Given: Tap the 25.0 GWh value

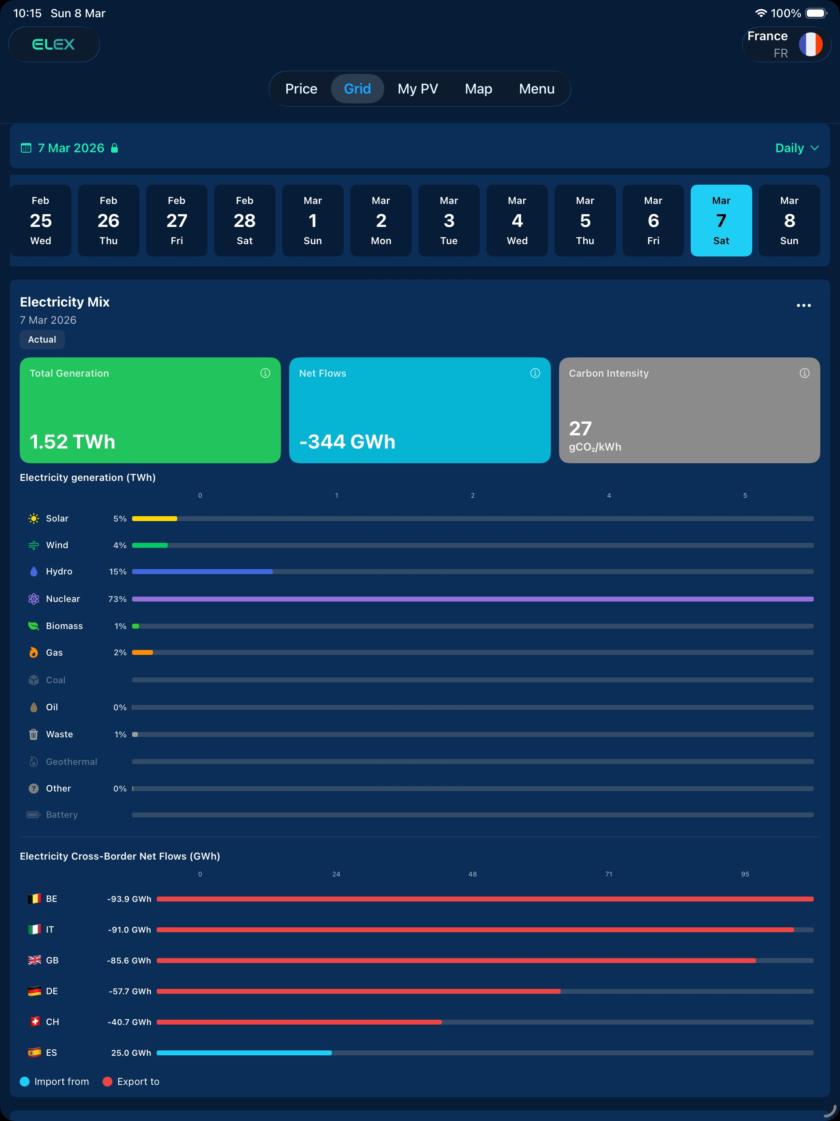Looking at the screenshot, I should [x=131, y=1052].
